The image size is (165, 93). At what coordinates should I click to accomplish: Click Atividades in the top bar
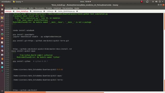[6, 2]
